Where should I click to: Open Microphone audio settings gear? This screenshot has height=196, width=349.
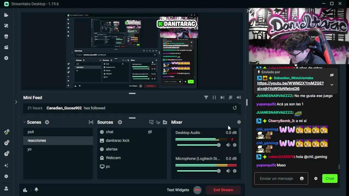235,171
